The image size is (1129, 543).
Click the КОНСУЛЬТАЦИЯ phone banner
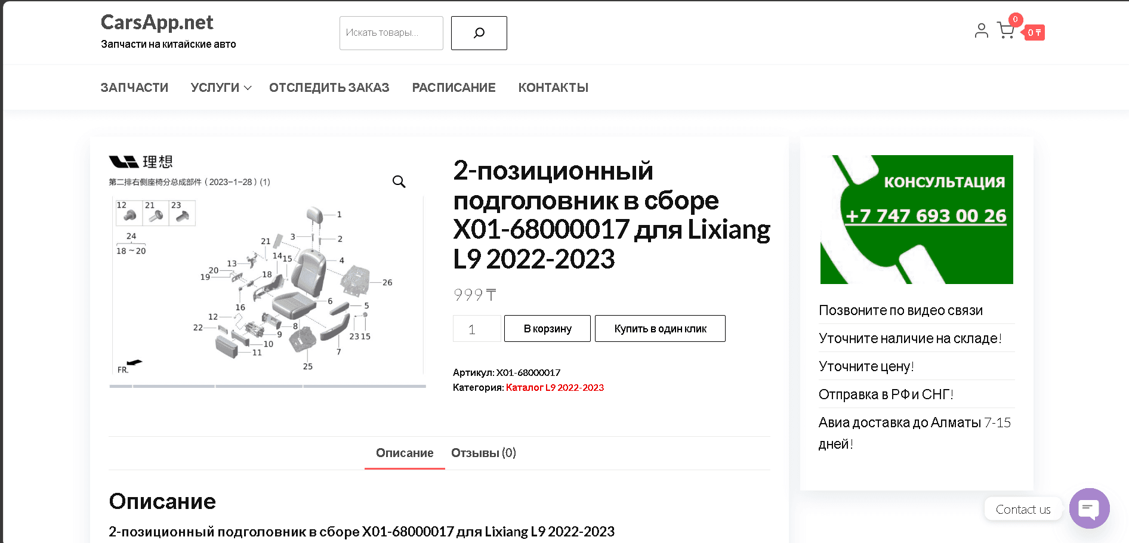pos(917,219)
